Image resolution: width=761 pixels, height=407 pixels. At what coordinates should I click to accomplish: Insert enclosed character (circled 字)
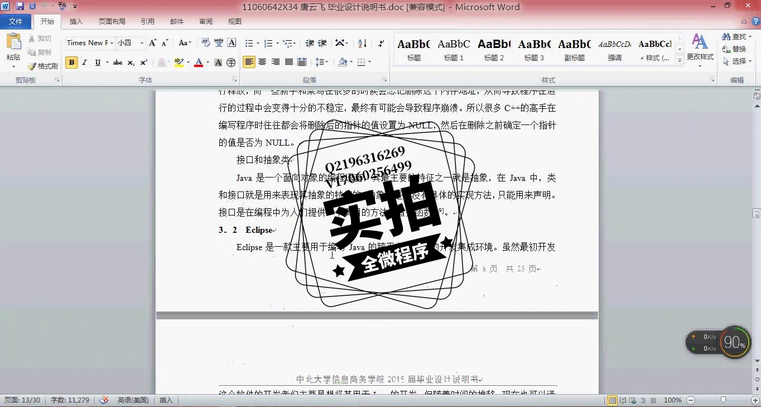pyautogui.click(x=231, y=63)
